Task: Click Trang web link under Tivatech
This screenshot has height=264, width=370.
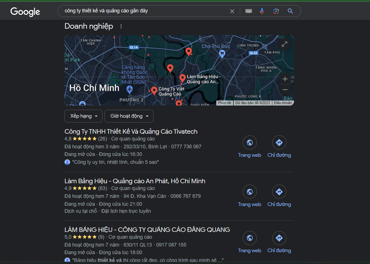Action: point(250,155)
